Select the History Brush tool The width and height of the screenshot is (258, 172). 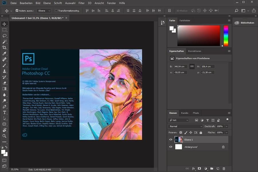pyautogui.click(x=4, y=77)
